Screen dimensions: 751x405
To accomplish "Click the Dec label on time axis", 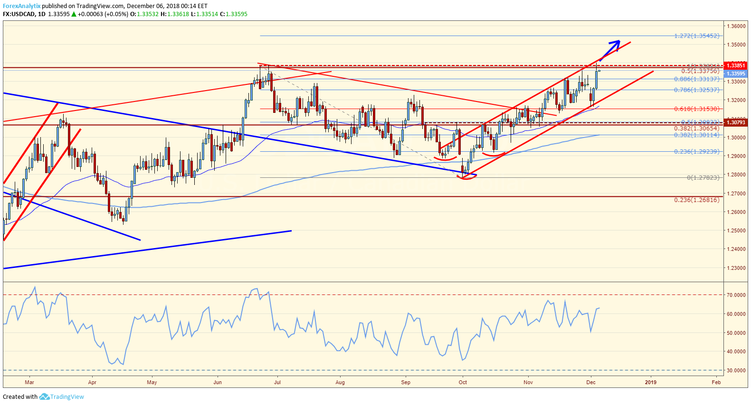I will tap(591, 382).
